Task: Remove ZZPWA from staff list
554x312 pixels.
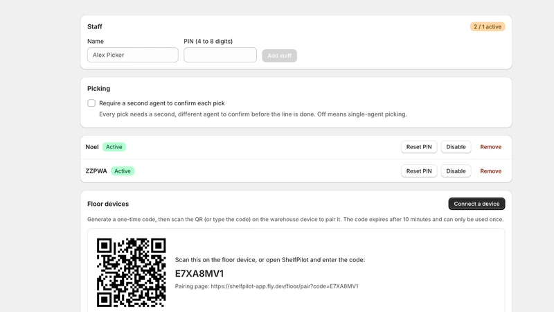Action: point(490,171)
